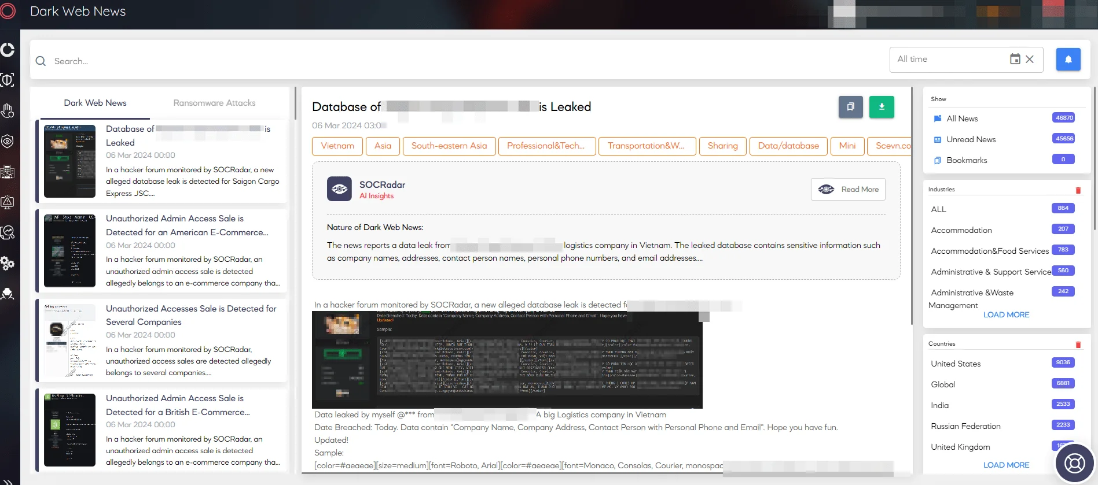This screenshot has height=485, width=1098.
Task: Clear the All time date filter
Action: 1030,59
